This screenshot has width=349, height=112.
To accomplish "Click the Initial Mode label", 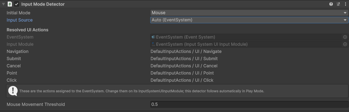I will (18, 13).
